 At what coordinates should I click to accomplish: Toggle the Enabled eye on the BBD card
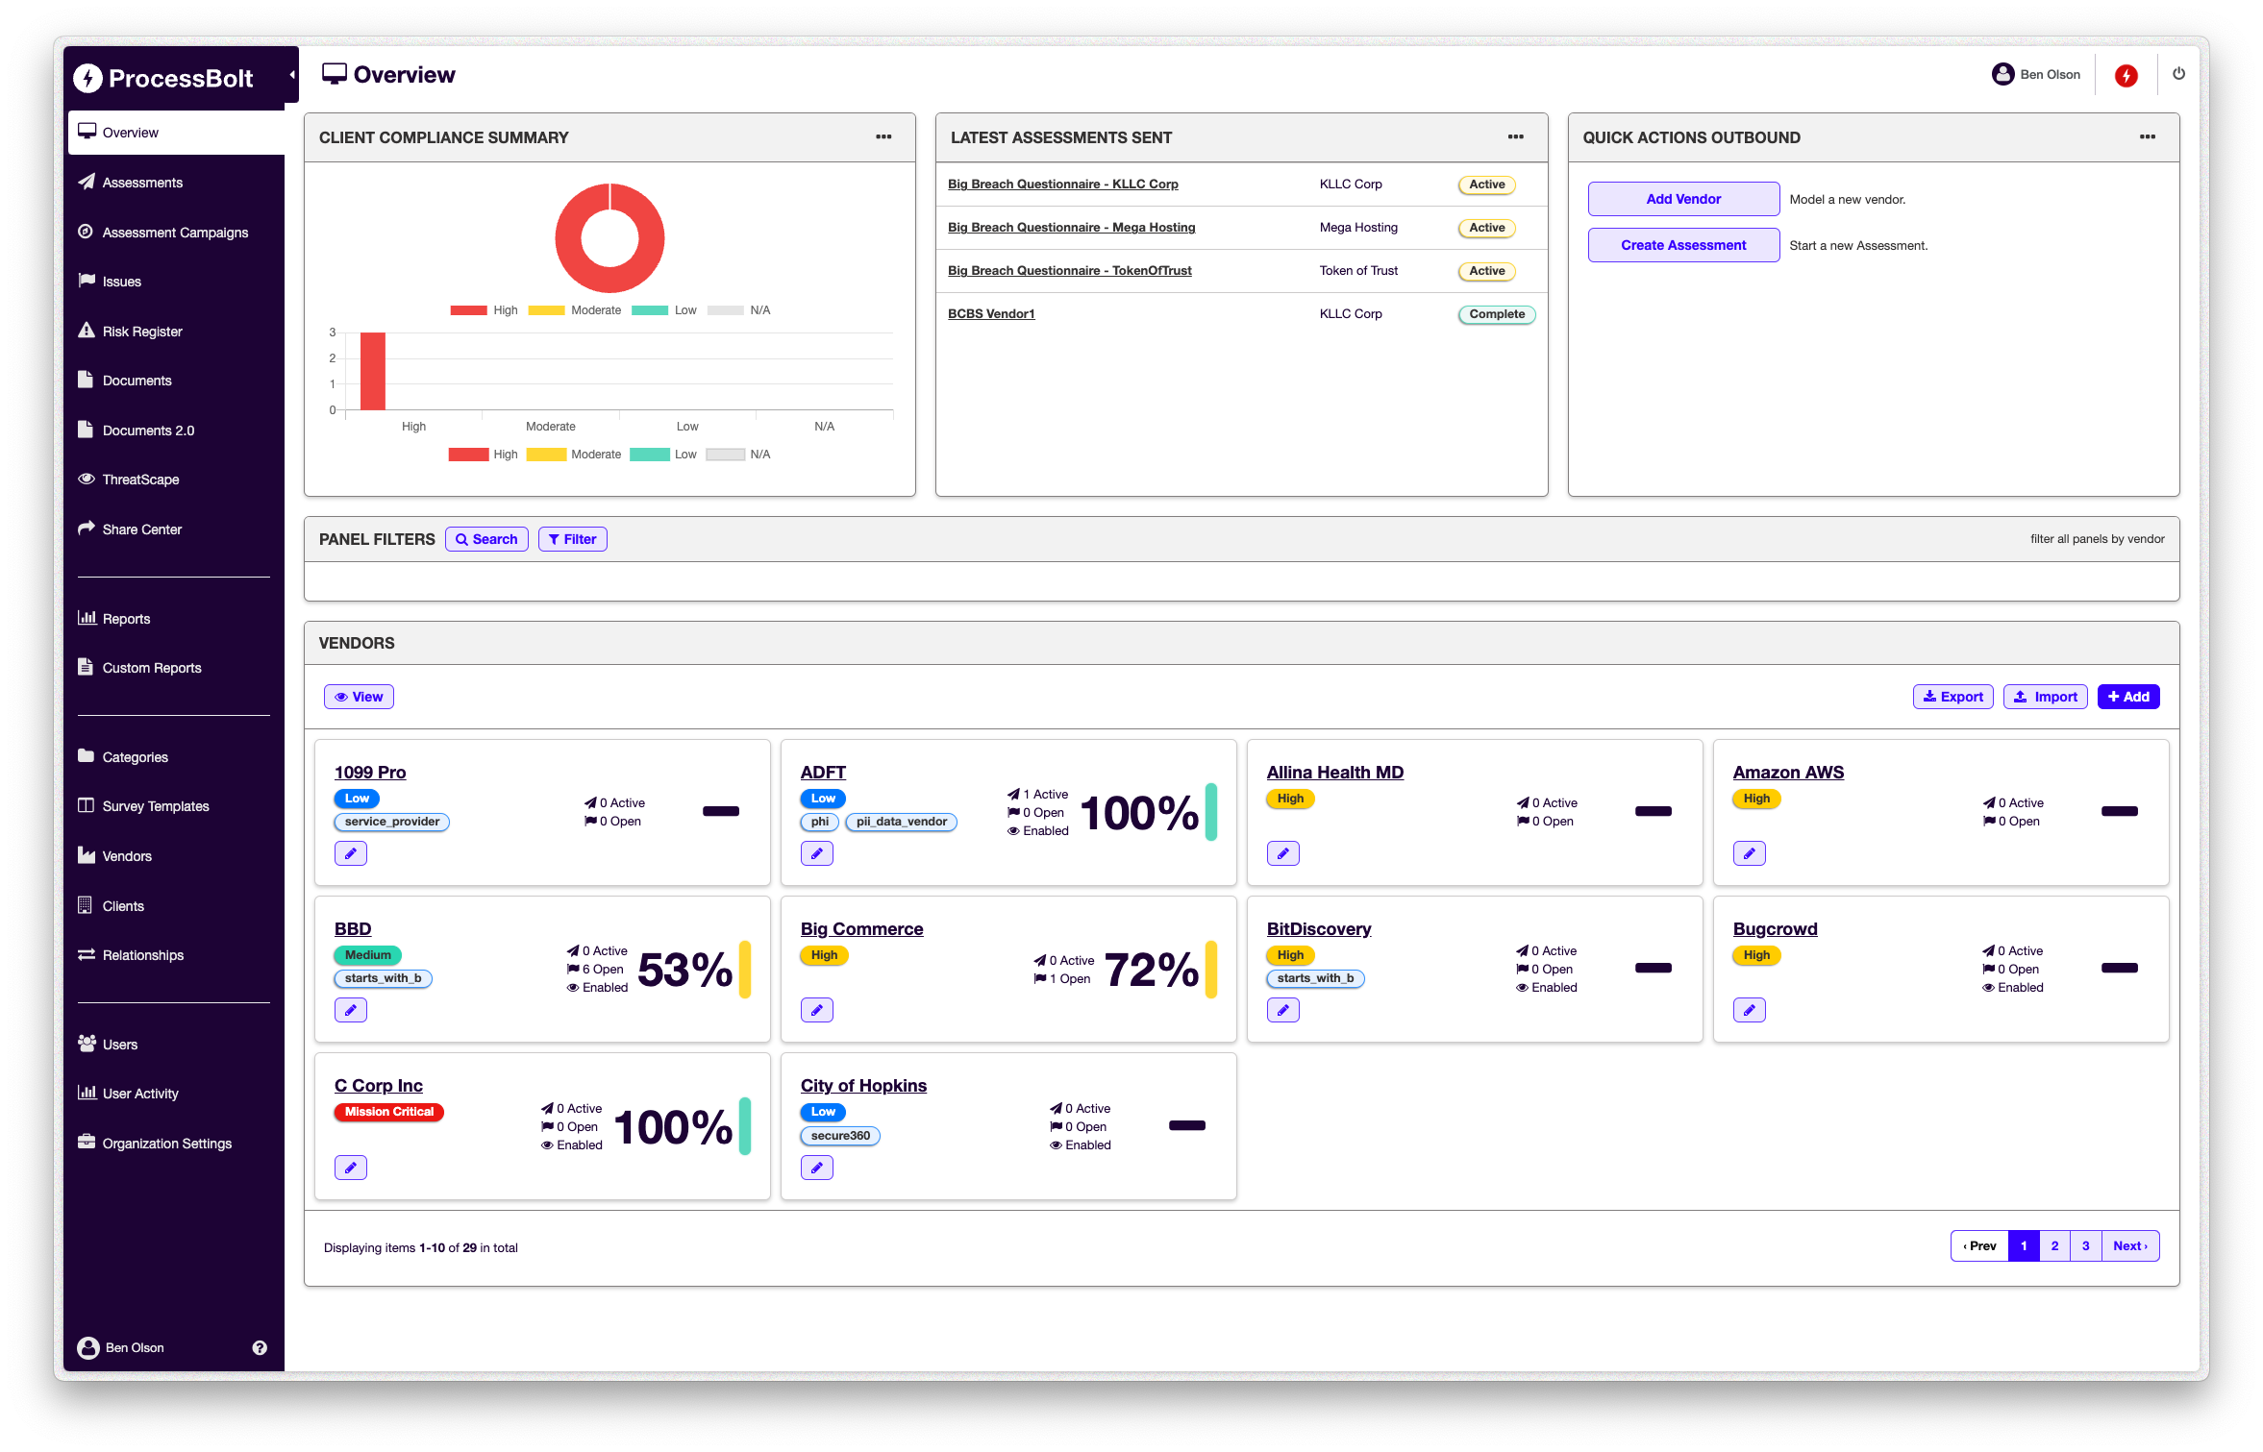click(573, 987)
